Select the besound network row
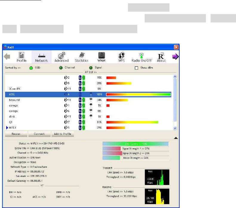Image resolution: width=236 pixels, height=208 pixels. tap(88, 100)
